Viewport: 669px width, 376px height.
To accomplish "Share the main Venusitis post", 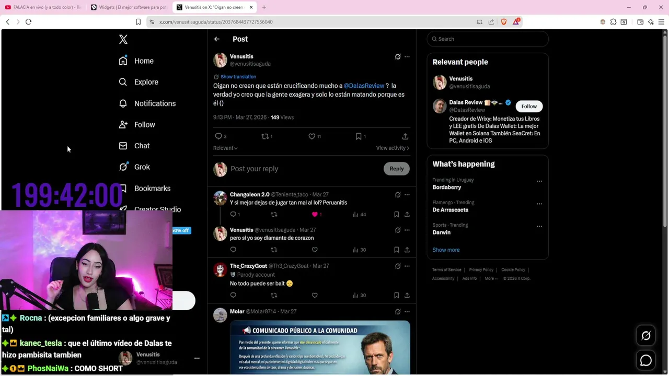I will tap(405, 136).
